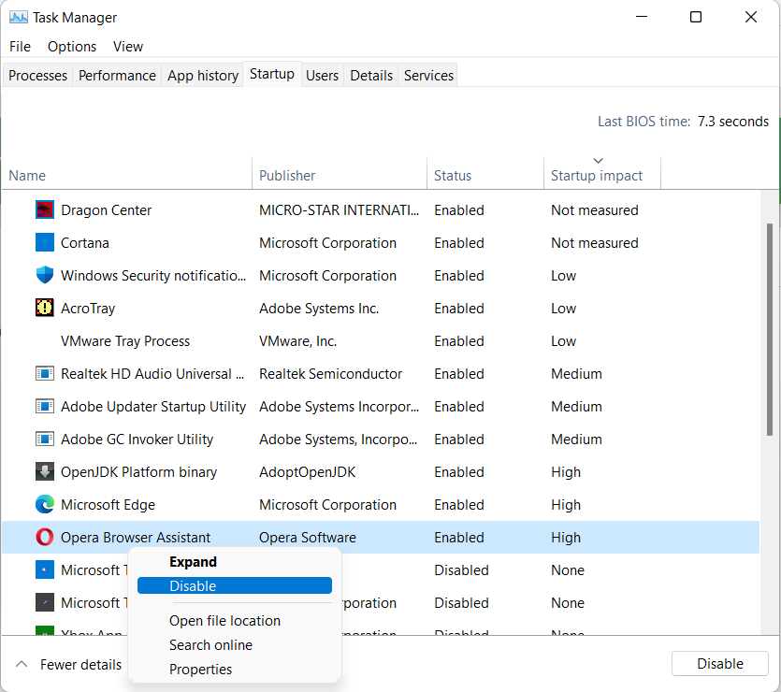Minimize the Task Manager window
Viewport: 781px width, 692px height.
[x=642, y=17]
